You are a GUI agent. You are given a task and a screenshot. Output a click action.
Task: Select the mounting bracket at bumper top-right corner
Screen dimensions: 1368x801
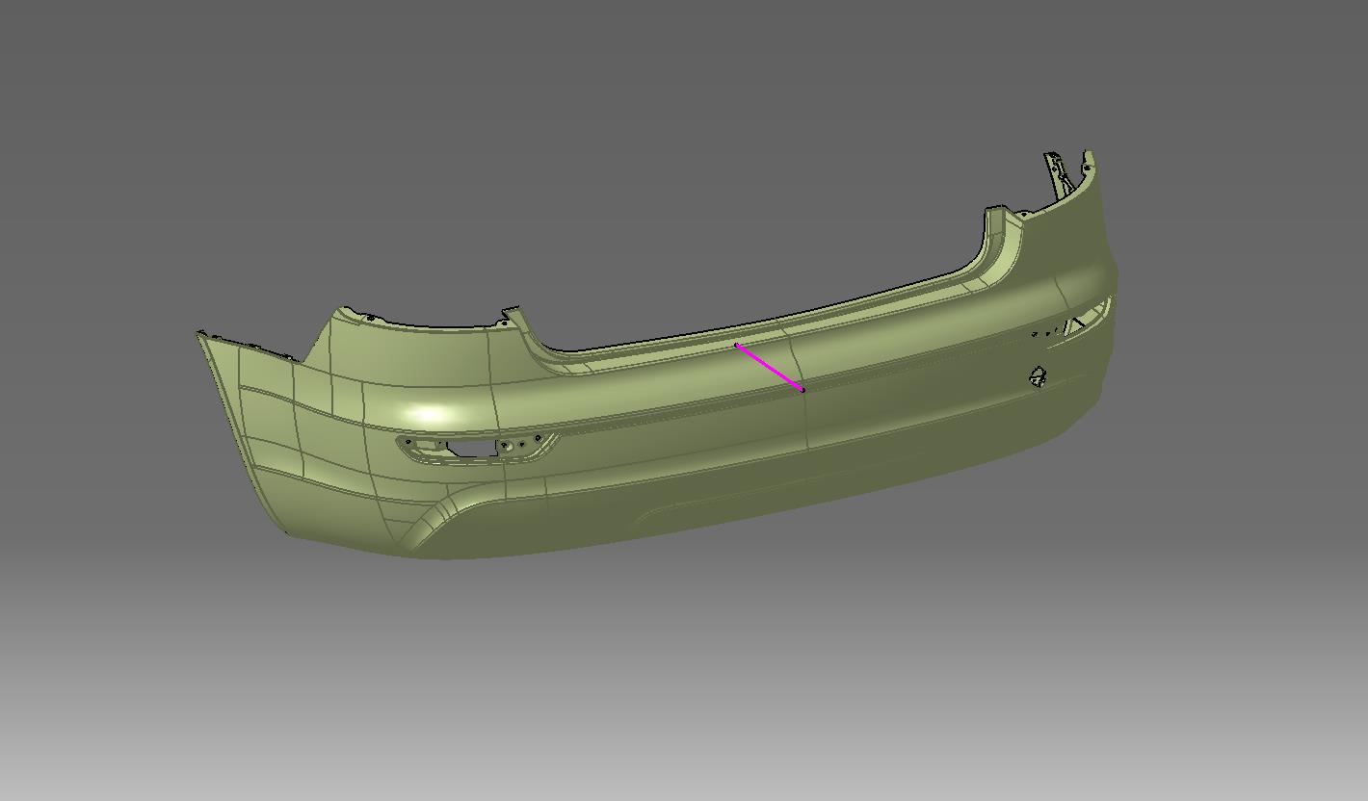click(1059, 174)
